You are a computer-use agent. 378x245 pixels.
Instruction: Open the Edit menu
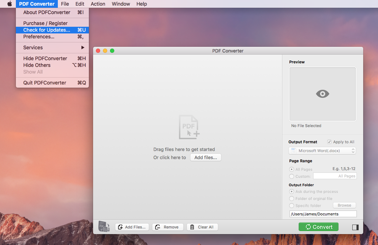coord(80,4)
